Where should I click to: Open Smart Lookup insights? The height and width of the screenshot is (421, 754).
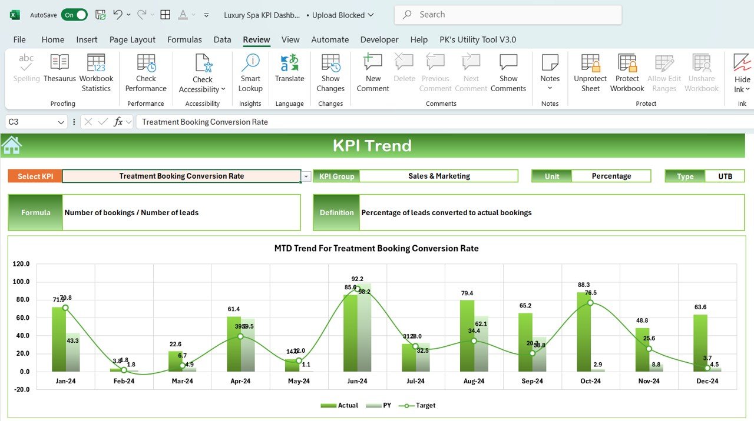(x=250, y=73)
